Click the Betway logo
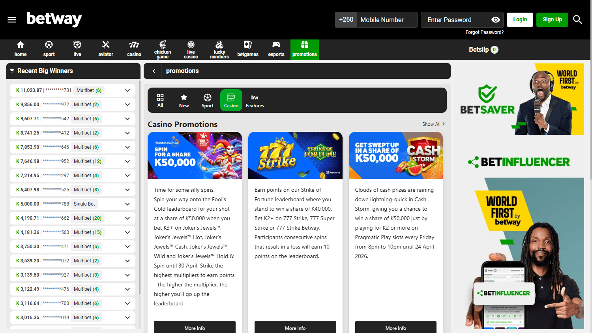The image size is (592, 333). 54,19
